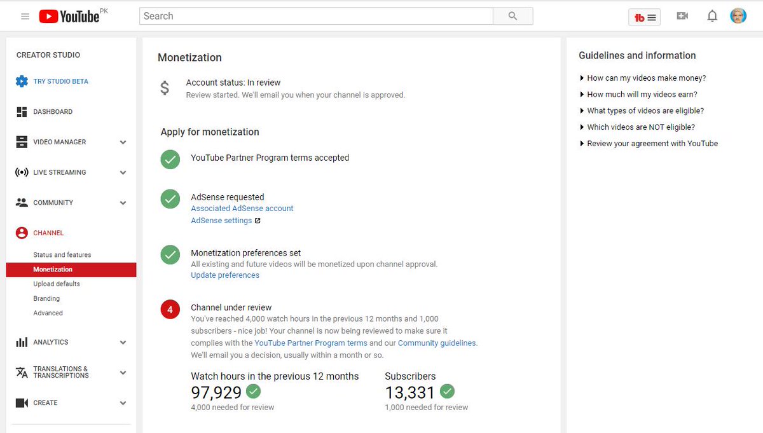Viewport: 763px width, 433px height.
Task: Expand "Review your agreement with YouTube"
Action: coord(649,144)
